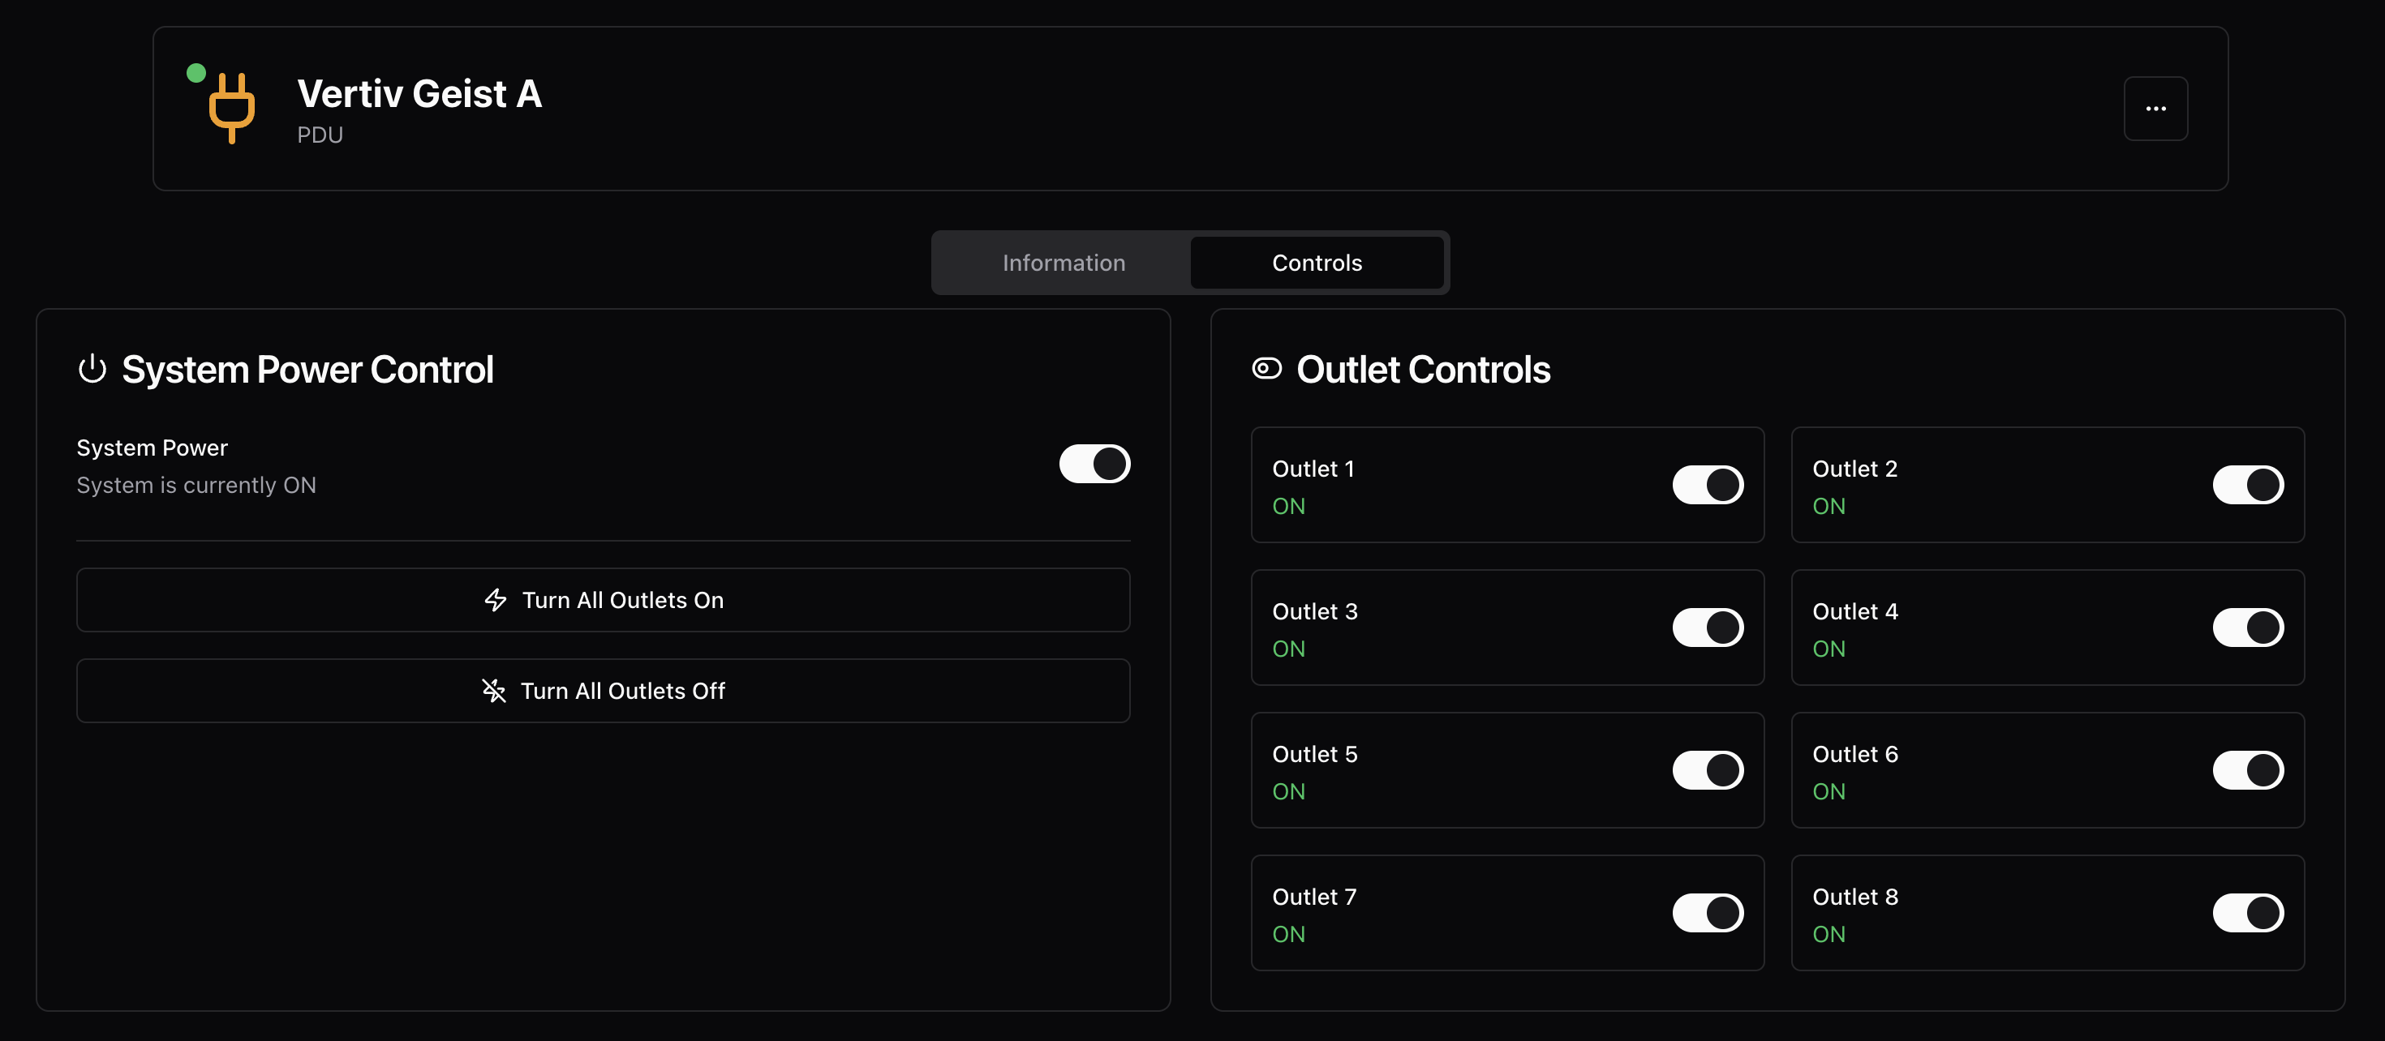Toggle Outlet 6 power

click(x=2247, y=770)
